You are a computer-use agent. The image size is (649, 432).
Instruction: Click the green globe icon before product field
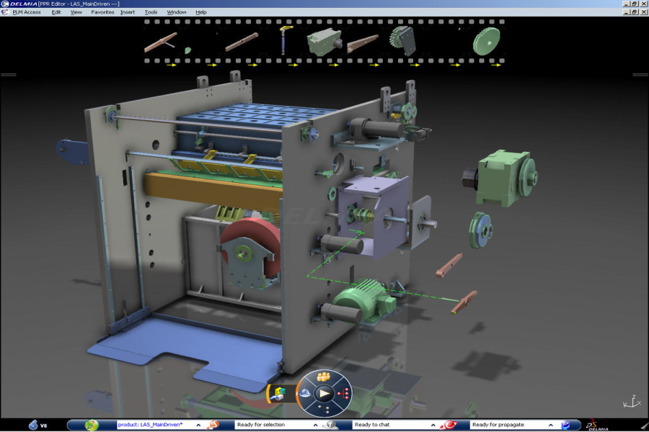[x=92, y=425]
